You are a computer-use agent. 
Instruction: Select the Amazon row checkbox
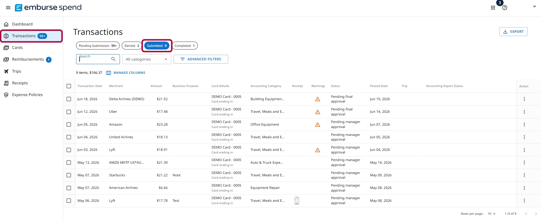[x=69, y=124]
